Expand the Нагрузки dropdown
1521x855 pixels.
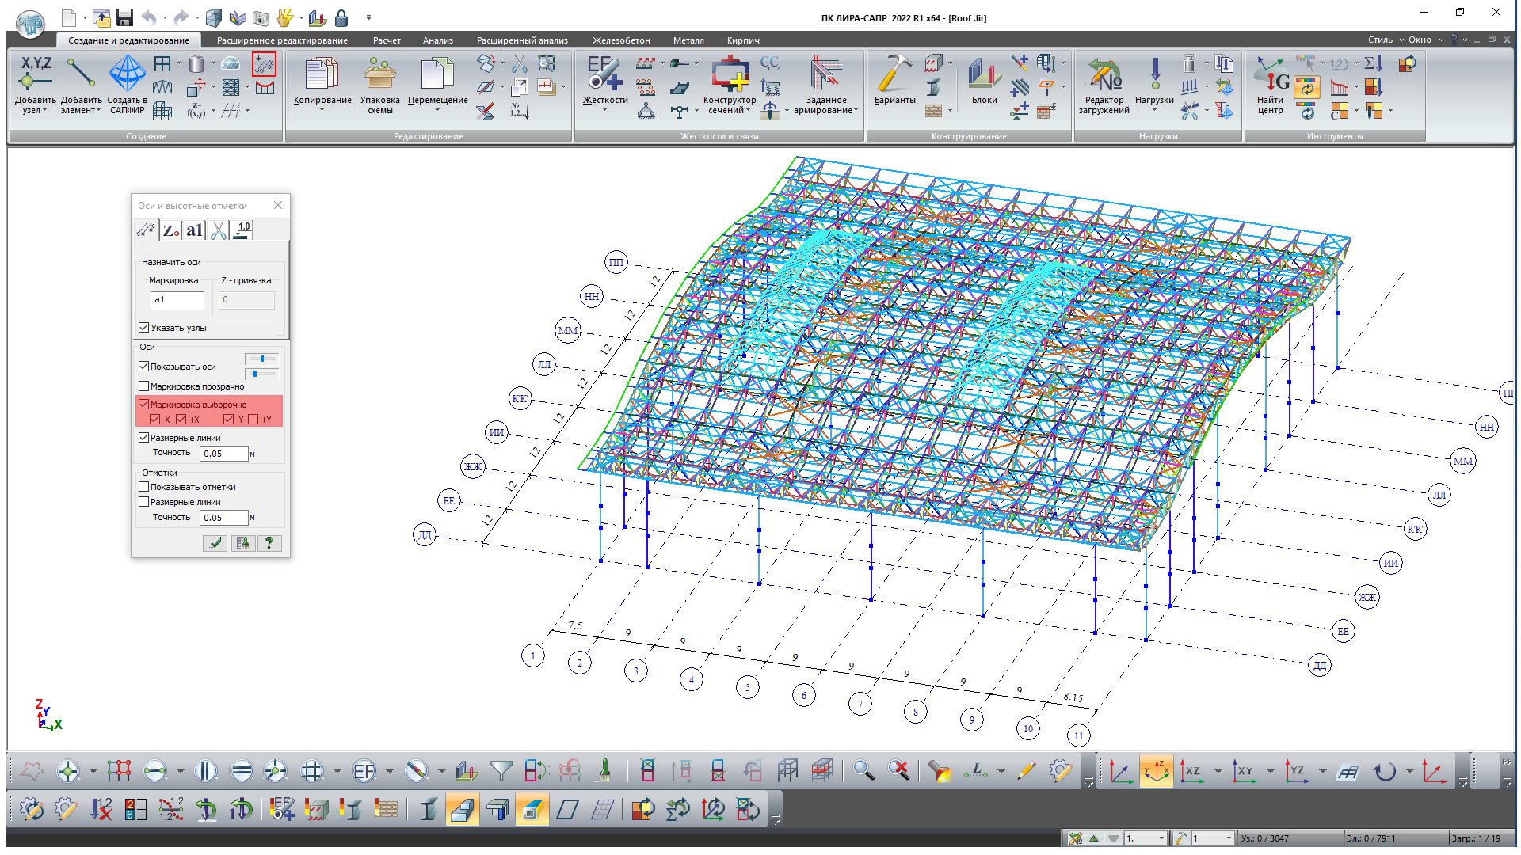coord(1154,110)
